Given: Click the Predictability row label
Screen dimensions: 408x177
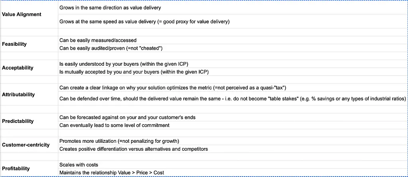Looking at the screenshot, I should tap(18, 121).
